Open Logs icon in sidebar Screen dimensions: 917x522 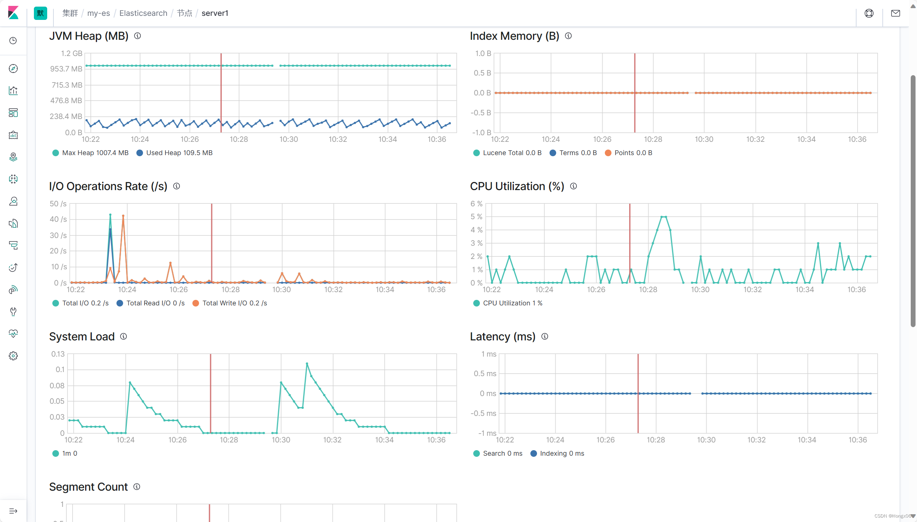click(13, 223)
